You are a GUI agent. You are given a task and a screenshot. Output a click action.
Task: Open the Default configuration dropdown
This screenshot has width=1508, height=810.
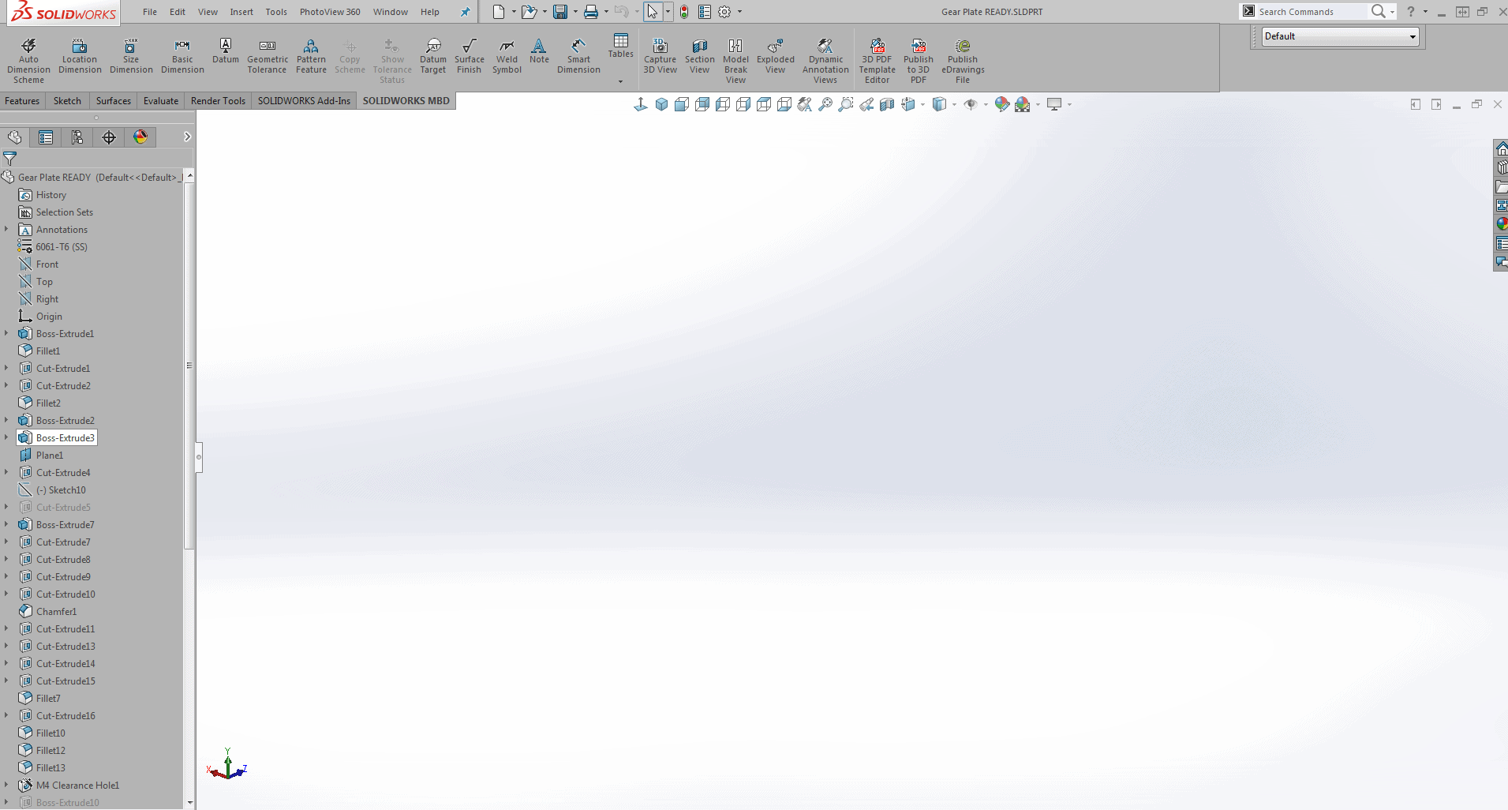pyautogui.click(x=1340, y=36)
